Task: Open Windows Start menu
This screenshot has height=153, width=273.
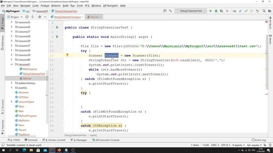Action: pos(3,150)
